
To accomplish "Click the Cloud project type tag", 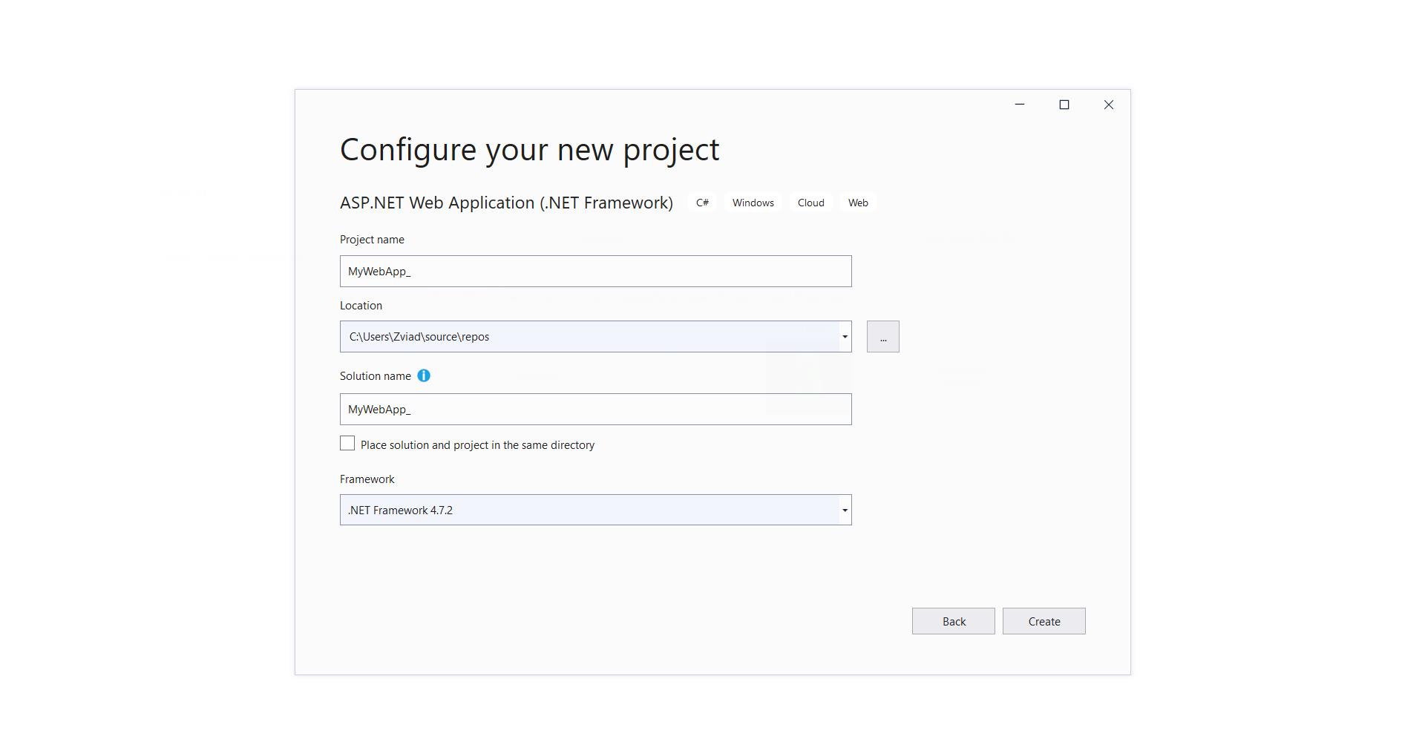I will coord(810,203).
